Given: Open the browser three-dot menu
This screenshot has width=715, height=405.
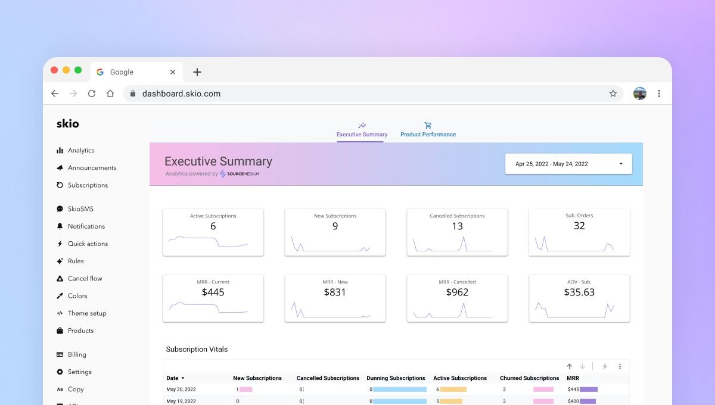Looking at the screenshot, I should tap(659, 94).
